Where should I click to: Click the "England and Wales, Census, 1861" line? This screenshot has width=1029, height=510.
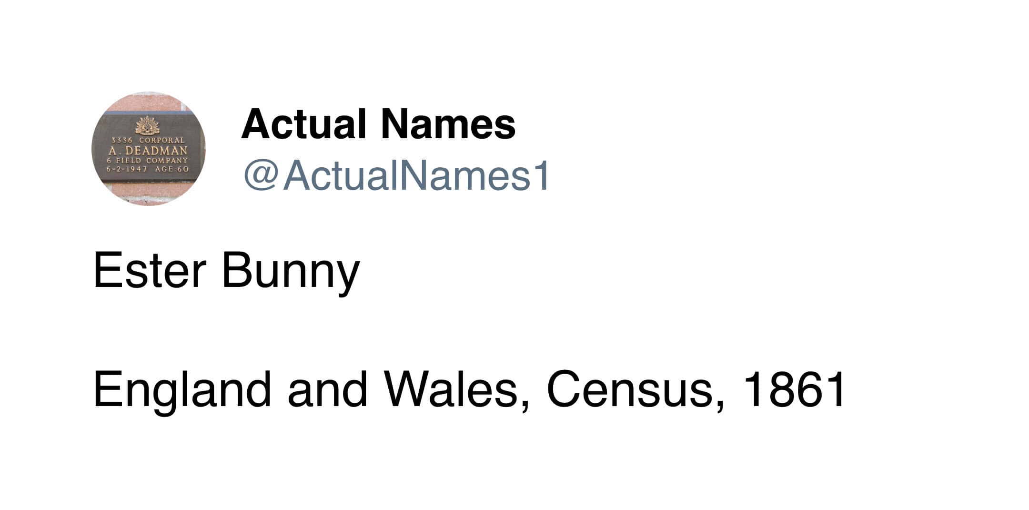coord(469,389)
